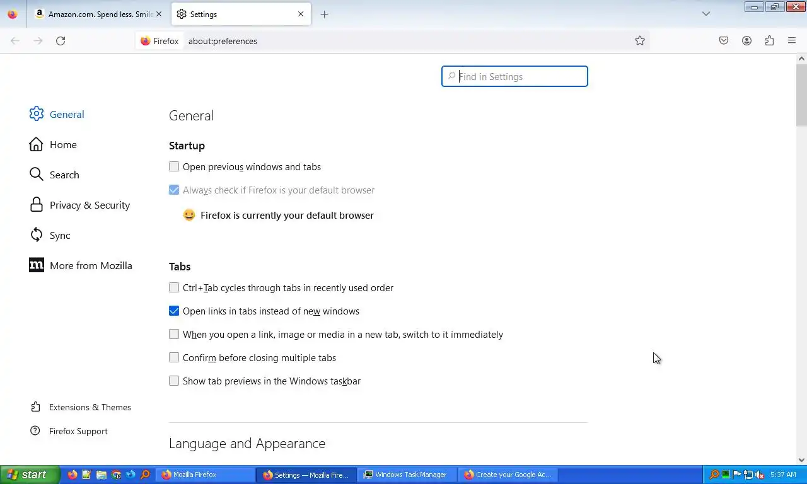Open Extensions & Themes link

click(x=81, y=407)
